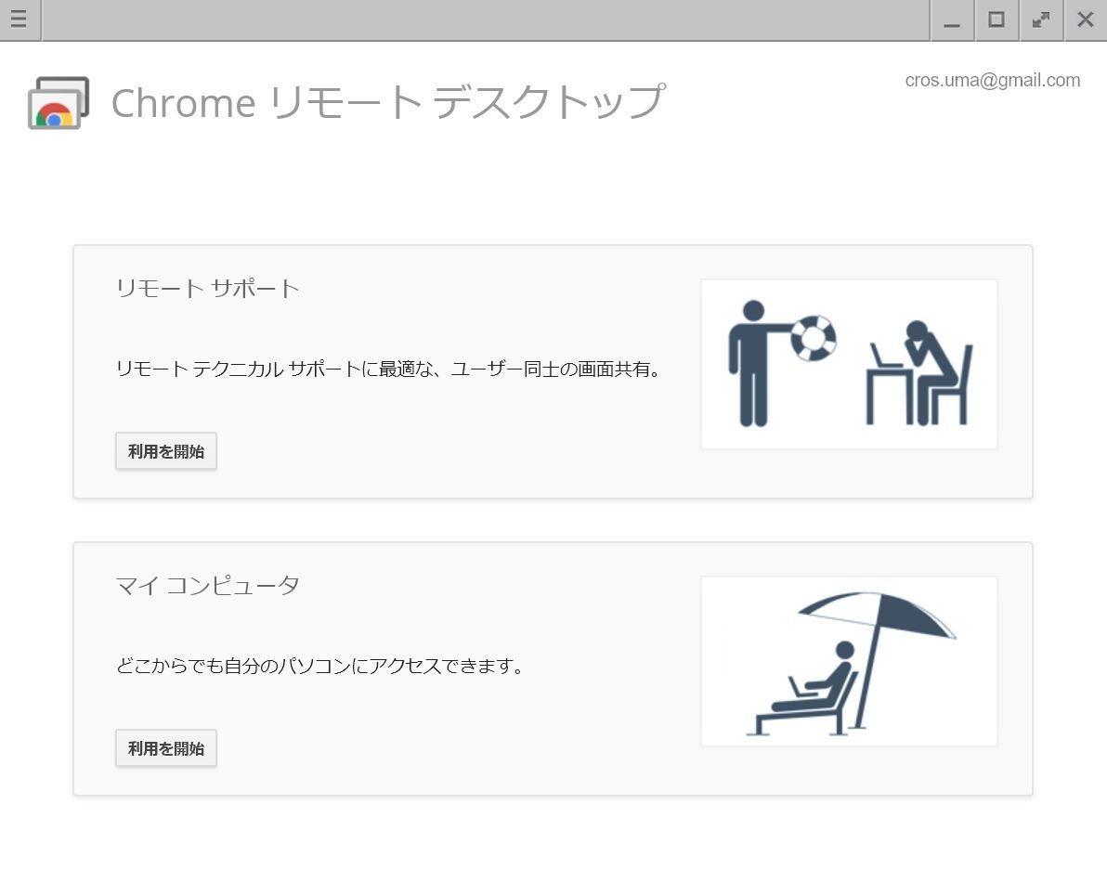Screen dimensions: 1107x869
Task: Click the minimize window icon
Action: coord(951,19)
